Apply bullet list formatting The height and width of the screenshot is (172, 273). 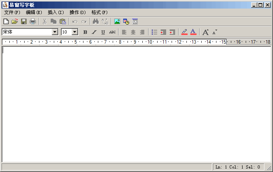[154, 32]
